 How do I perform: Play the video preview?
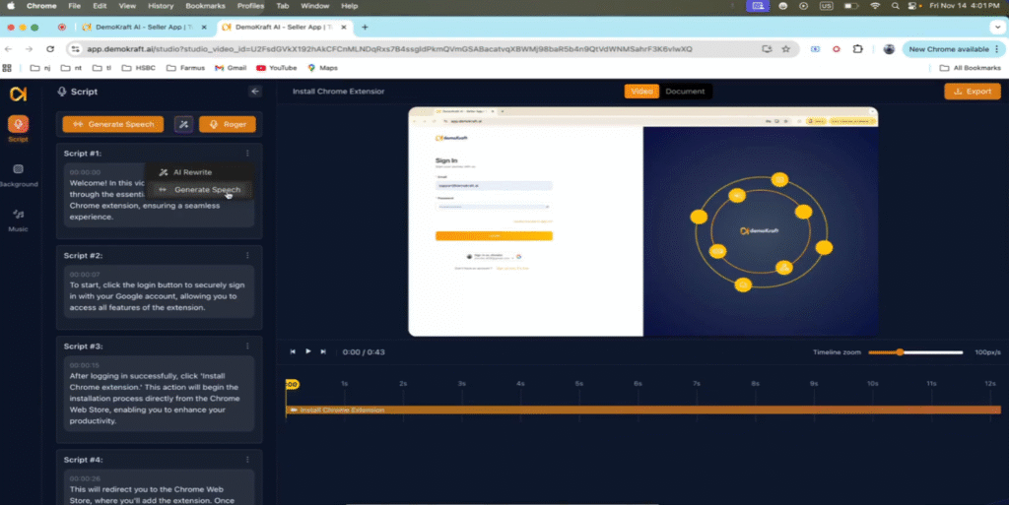coord(308,351)
